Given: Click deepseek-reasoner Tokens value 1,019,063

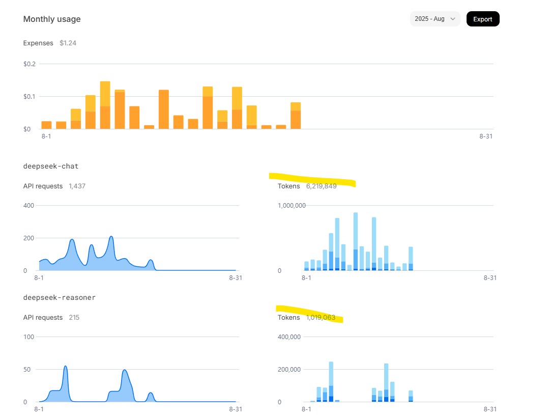Looking at the screenshot, I should pos(321,317).
